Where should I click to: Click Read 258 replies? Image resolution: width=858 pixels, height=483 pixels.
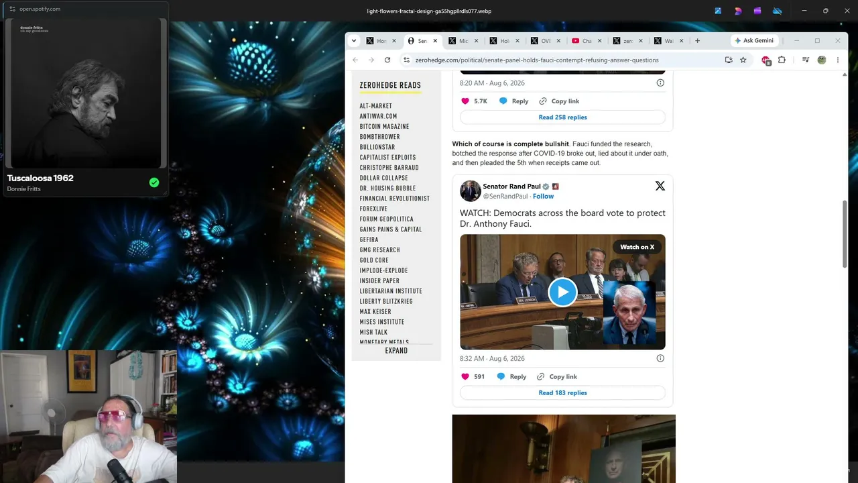coord(562,117)
